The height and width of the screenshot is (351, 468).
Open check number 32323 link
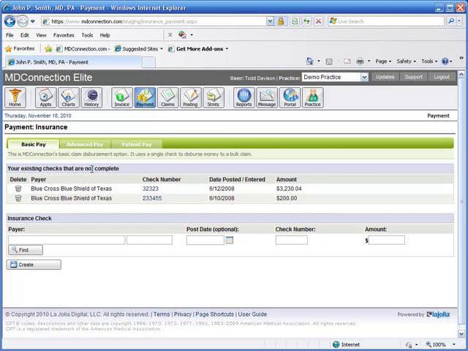(x=151, y=189)
